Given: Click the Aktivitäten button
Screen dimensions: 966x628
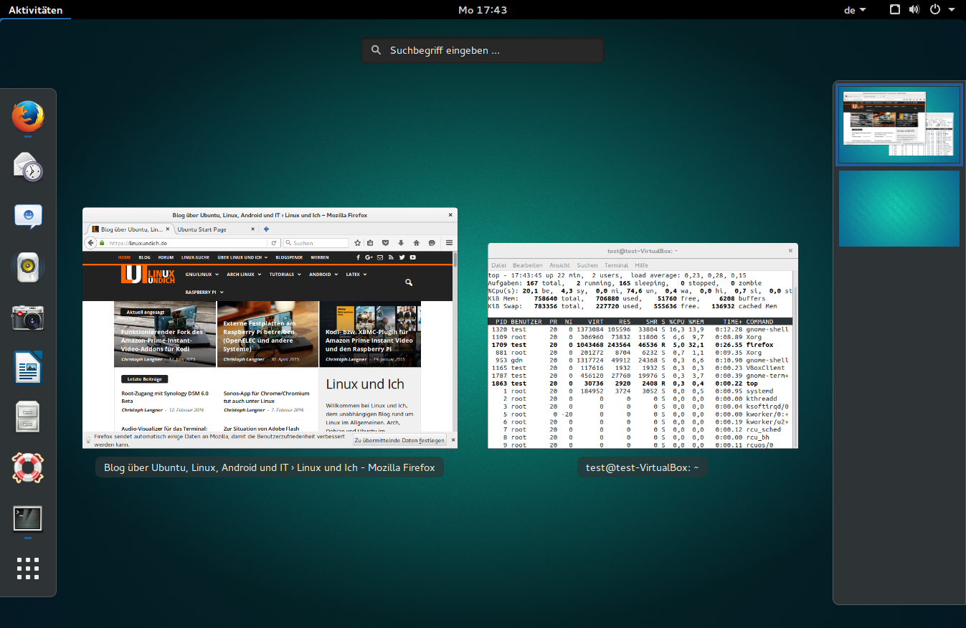Looking at the screenshot, I should (35, 10).
